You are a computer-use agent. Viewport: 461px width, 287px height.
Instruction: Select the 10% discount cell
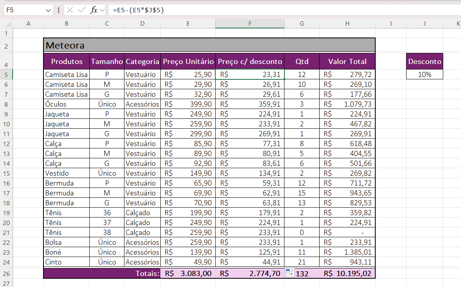point(425,75)
